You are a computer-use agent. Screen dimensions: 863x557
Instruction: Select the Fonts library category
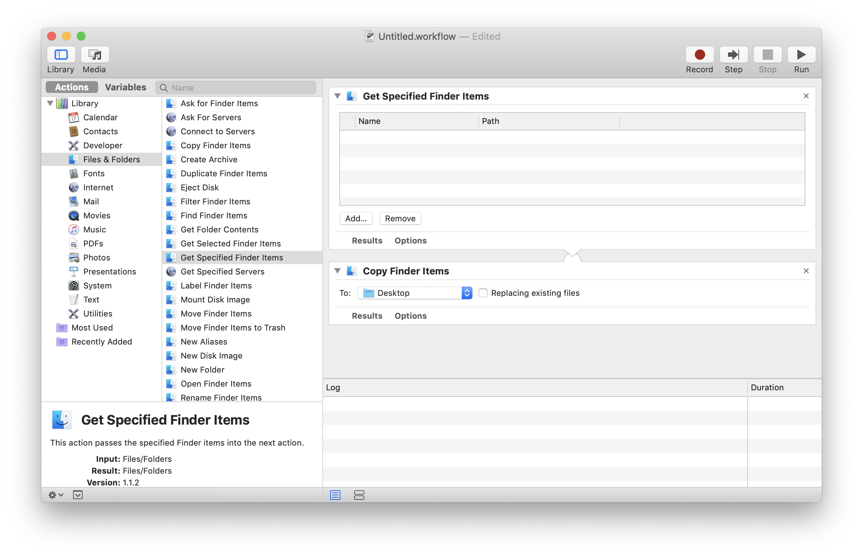click(x=101, y=173)
